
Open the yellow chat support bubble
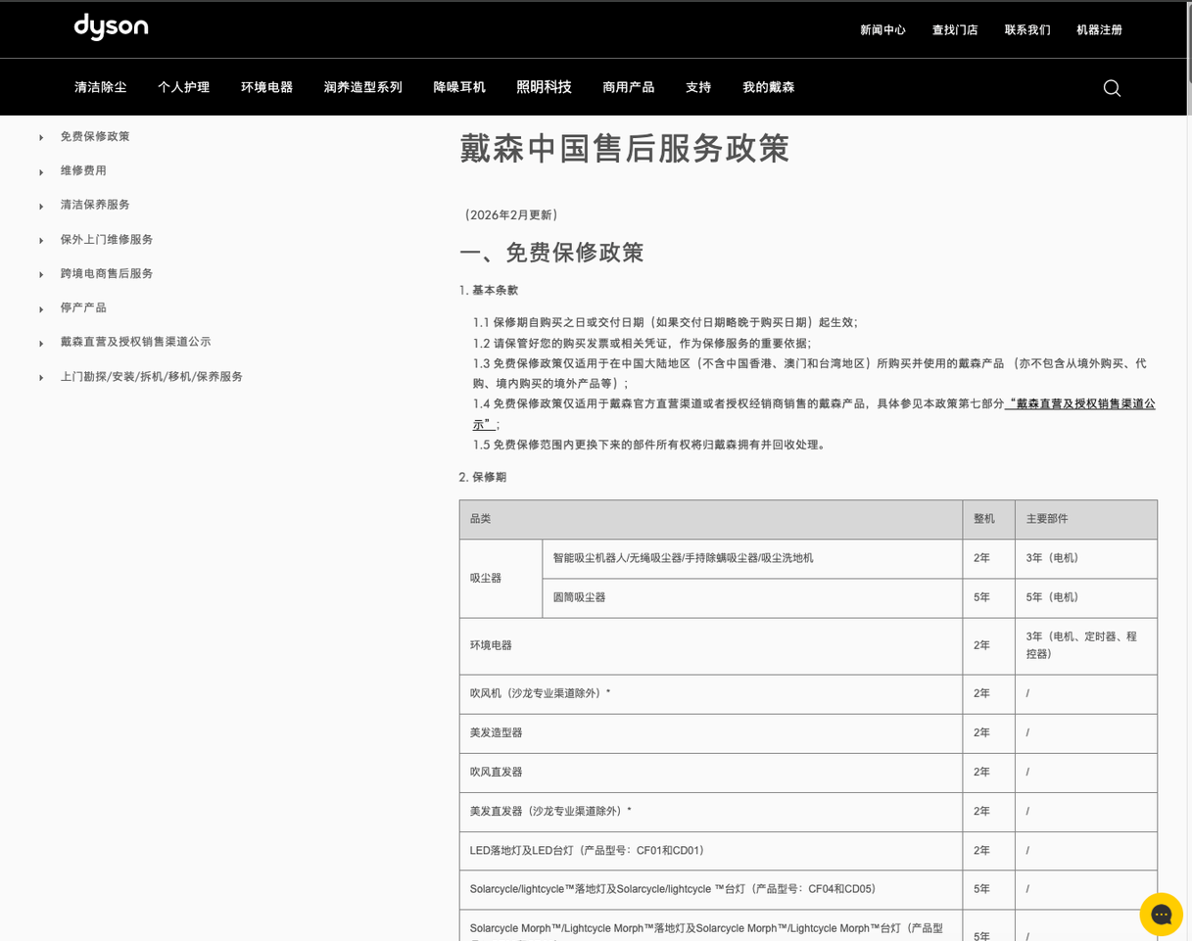(1162, 915)
